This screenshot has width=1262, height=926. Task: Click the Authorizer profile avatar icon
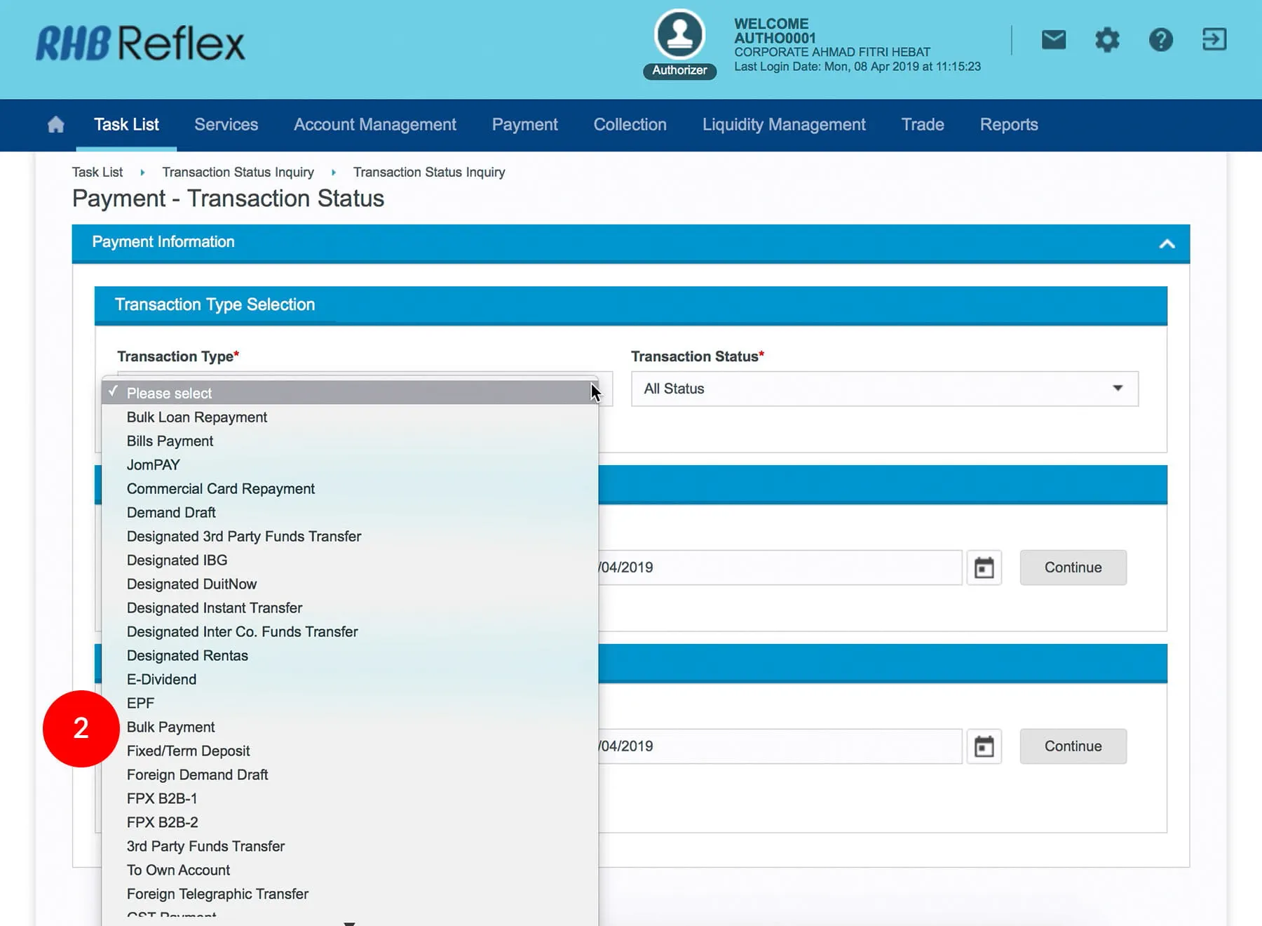point(679,34)
